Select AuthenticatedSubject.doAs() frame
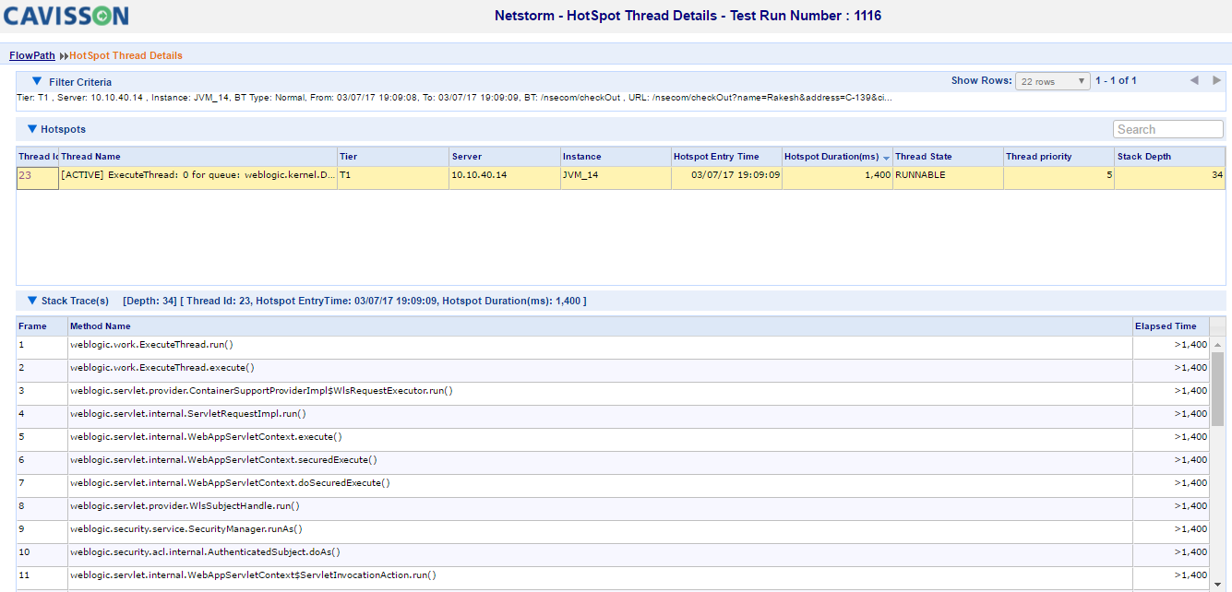Screen dimensions: 1232x592 coord(613,554)
